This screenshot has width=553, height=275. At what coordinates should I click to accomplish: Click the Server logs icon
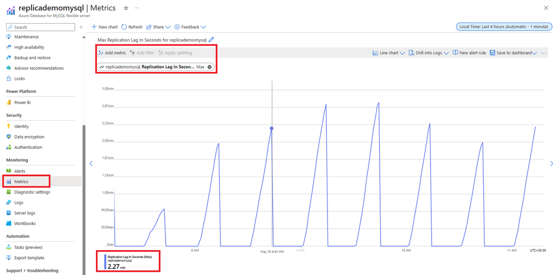tap(9, 213)
